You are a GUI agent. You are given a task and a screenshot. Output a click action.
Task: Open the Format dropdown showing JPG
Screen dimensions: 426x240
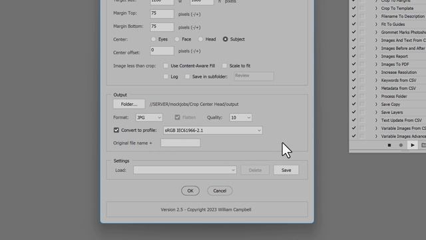pos(149,117)
